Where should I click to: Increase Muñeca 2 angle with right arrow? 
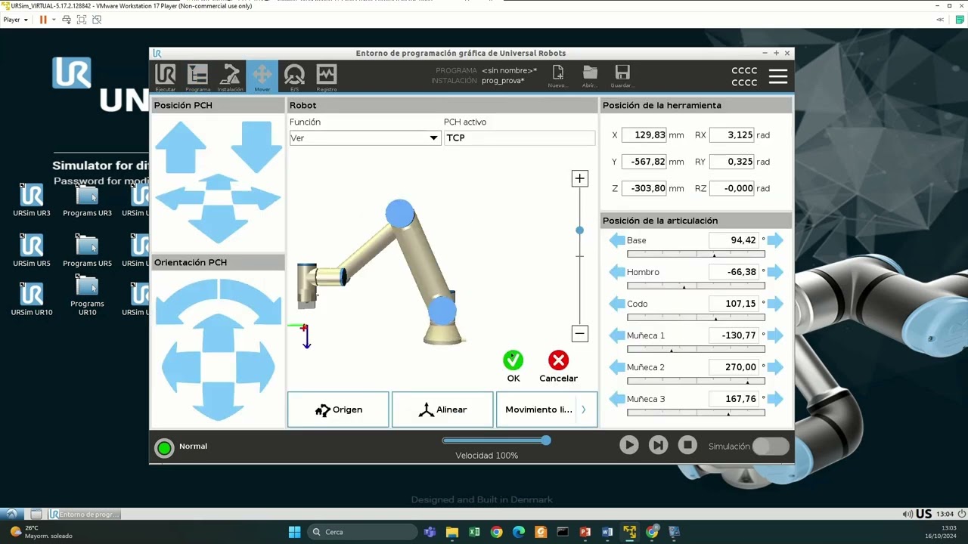click(775, 367)
